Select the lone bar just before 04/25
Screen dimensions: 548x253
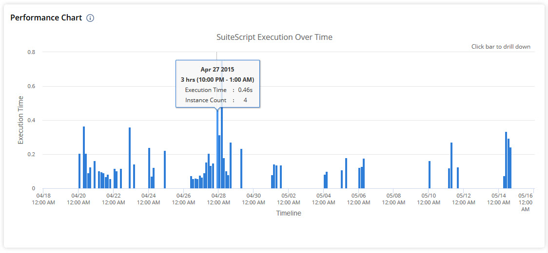coord(165,170)
